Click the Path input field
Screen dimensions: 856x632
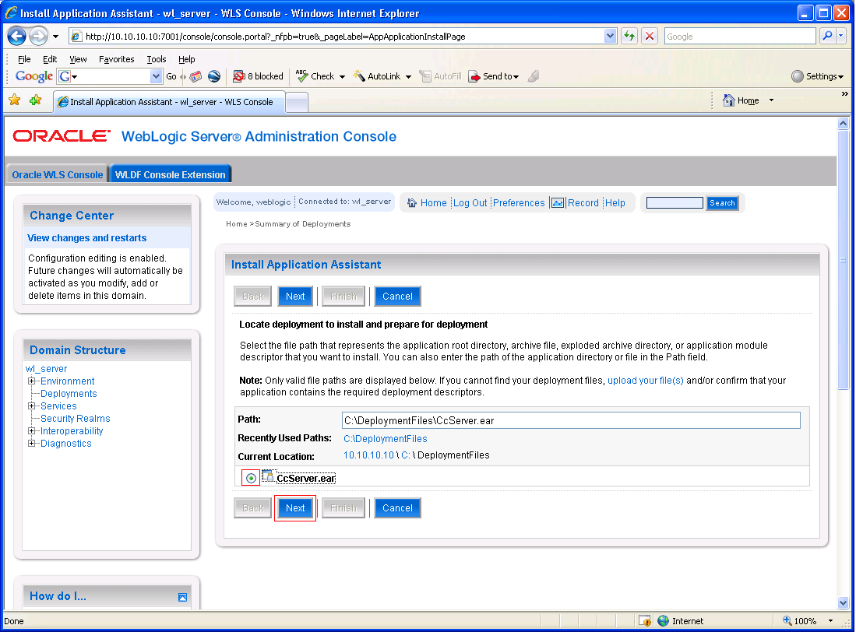(x=571, y=420)
